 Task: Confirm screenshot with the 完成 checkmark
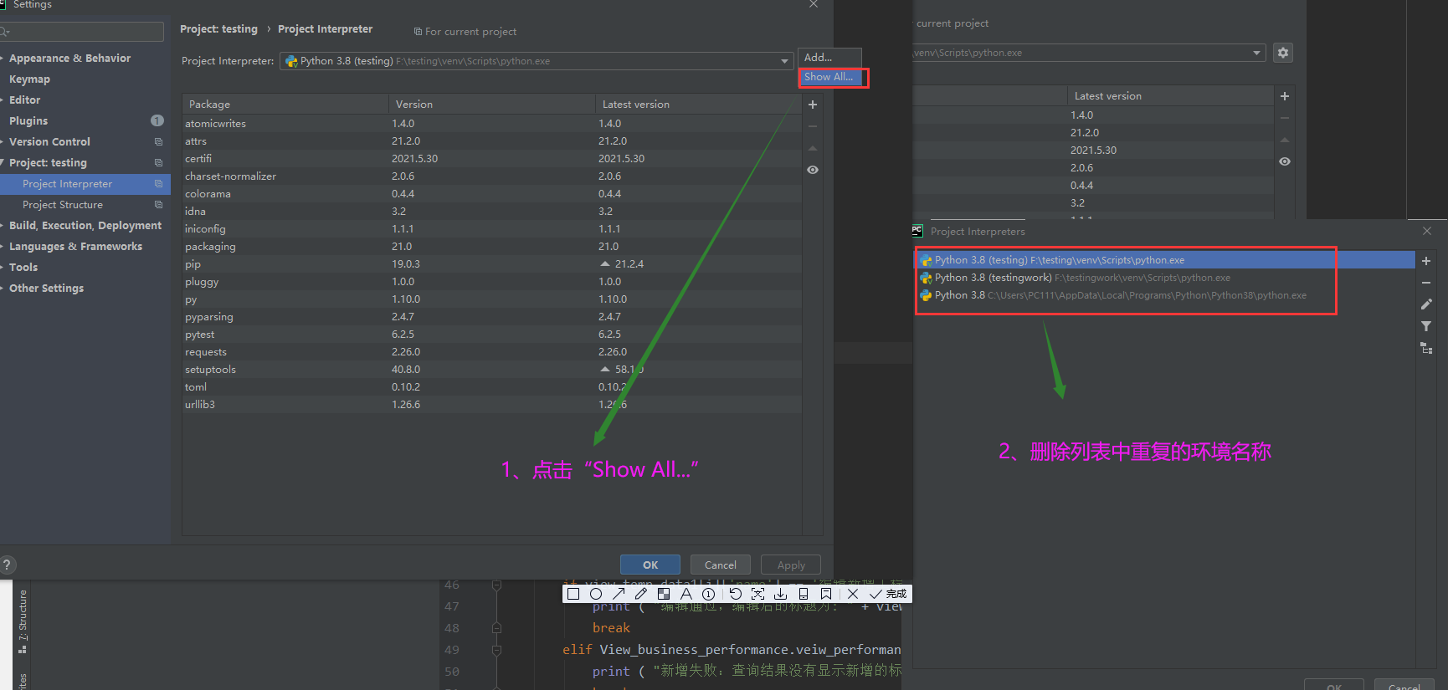point(888,594)
